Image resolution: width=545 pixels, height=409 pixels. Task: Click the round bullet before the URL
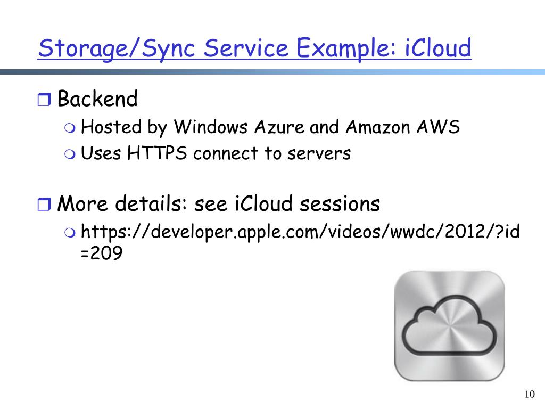point(70,233)
